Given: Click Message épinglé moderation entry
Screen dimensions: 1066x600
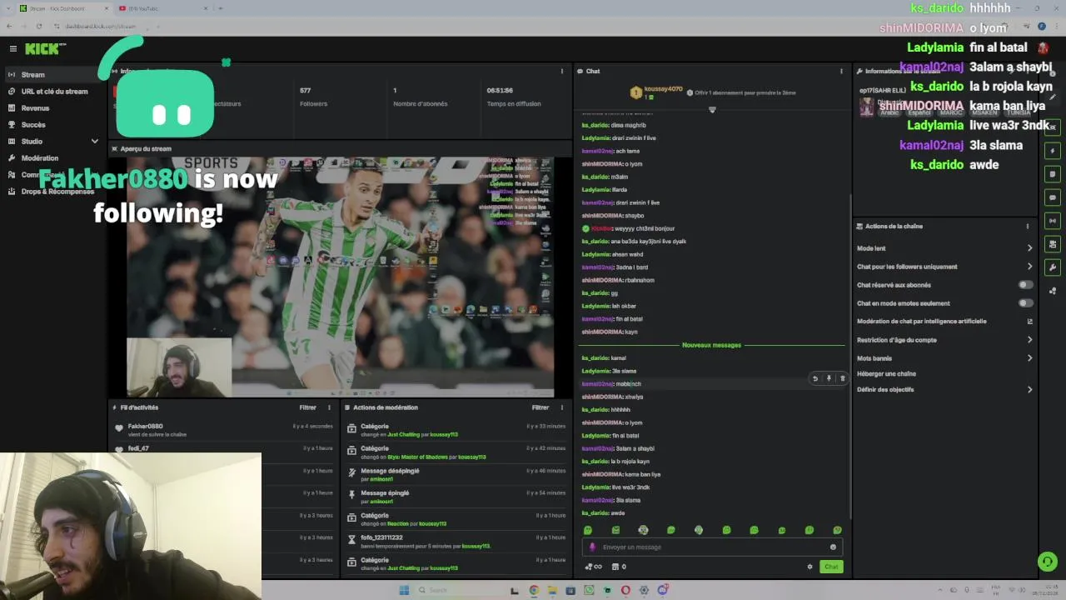Looking at the screenshot, I should coord(385,493).
